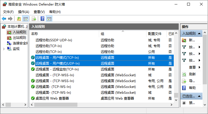Sort list by 配置文件 column header
Screen dimensions: 208x114
pos(155,34)
